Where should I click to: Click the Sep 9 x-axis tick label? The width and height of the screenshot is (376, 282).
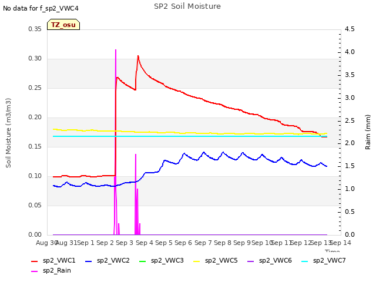[x=242, y=243]
